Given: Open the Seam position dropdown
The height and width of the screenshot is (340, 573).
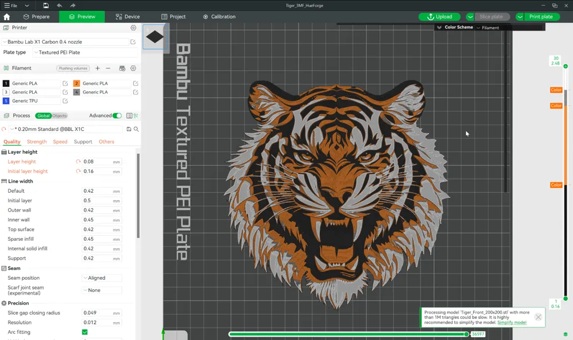Looking at the screenshot, I should coord(102,278).
